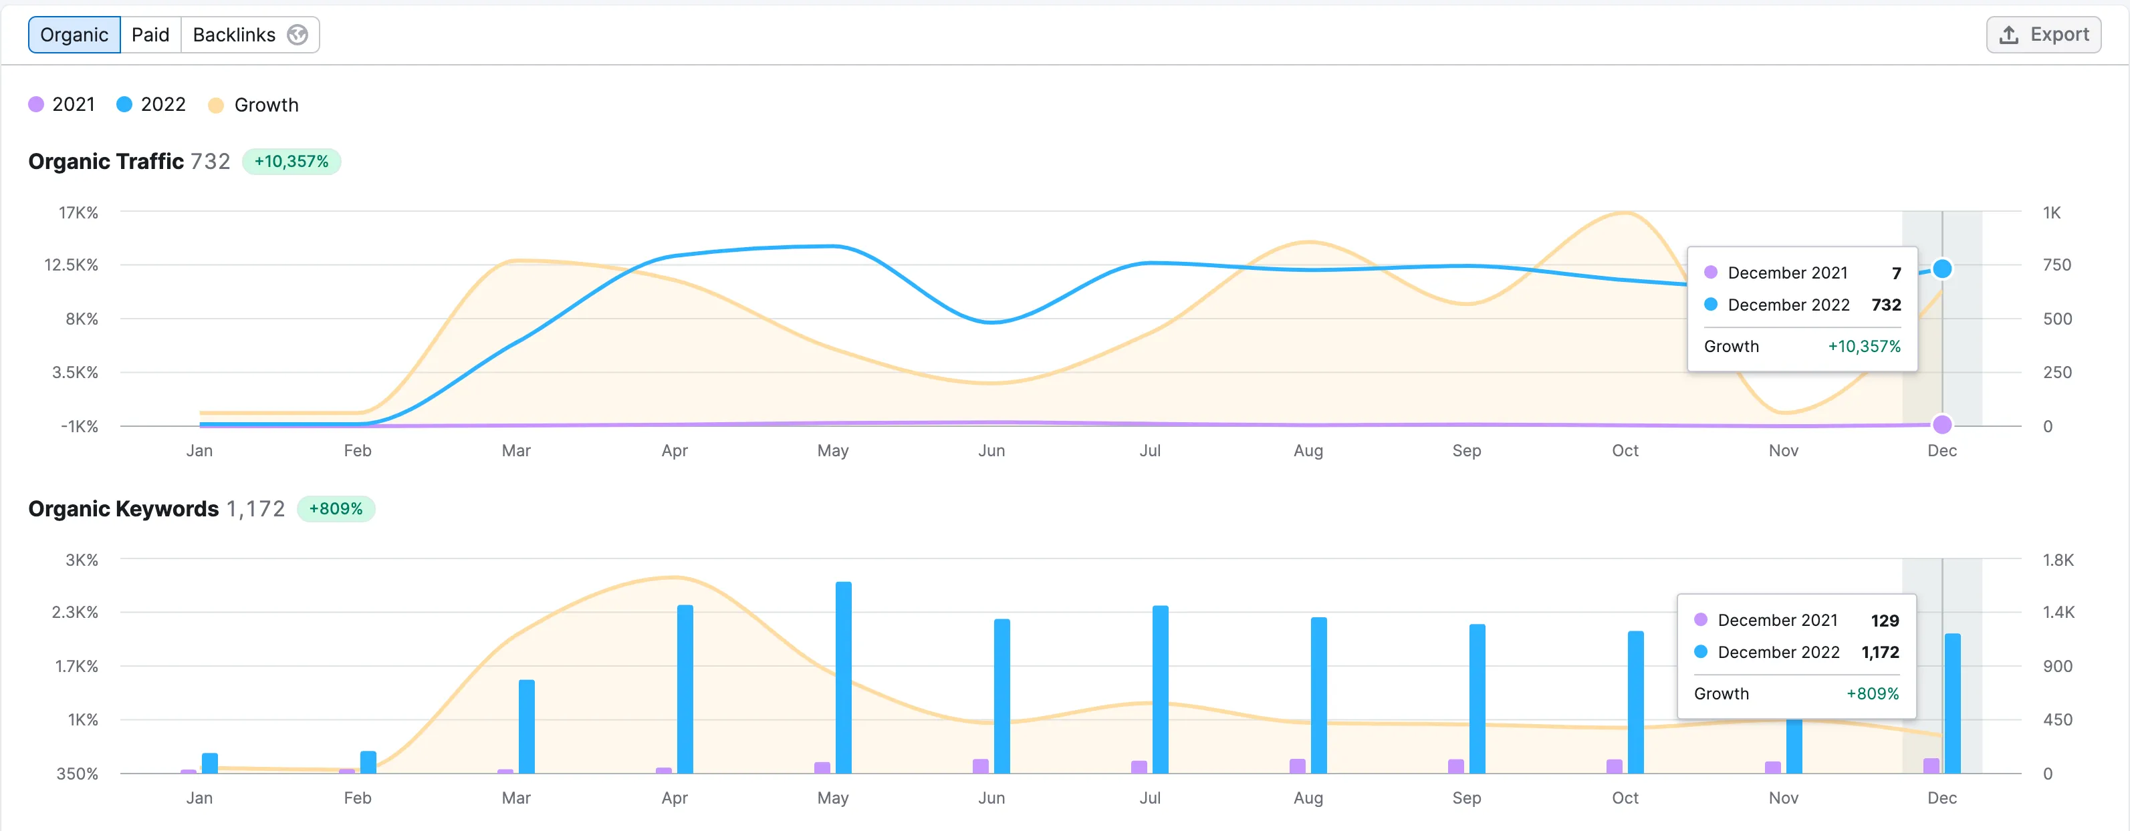Toggle the 2021 purple legend dot
This screenshot has width=2130, height=831.
point(36,105)
